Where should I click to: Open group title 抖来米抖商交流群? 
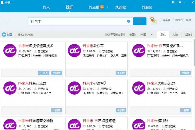click(32, 83)
